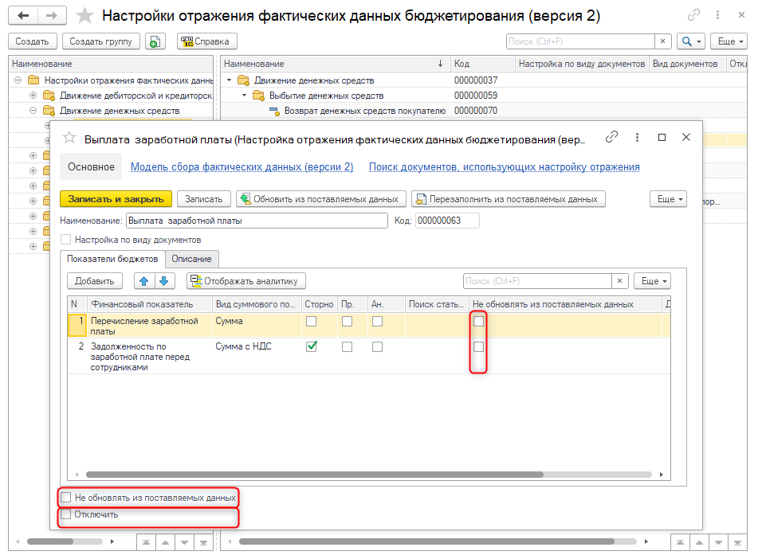Open the dialog command bar Еще menu
The height and width of the screenshot is (559, 762).
click(x=668, y=199)
